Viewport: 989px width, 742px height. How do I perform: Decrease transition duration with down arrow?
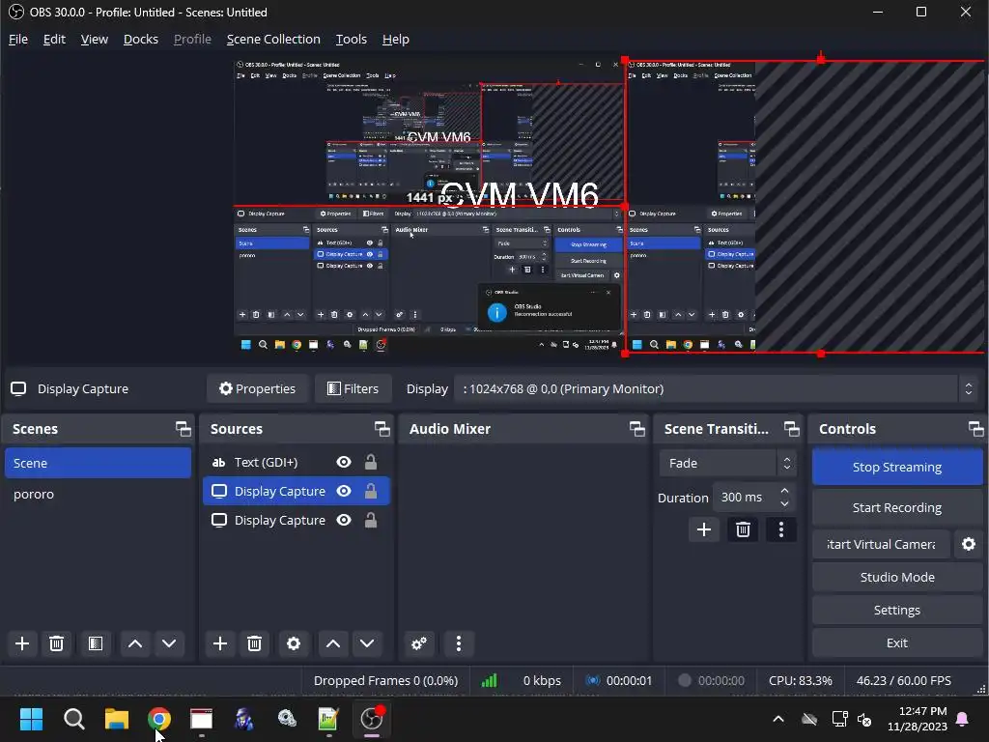[784, 503]
